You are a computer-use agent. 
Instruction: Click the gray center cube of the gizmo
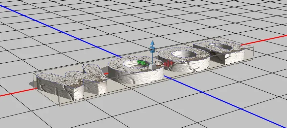[x=152, y=66]
